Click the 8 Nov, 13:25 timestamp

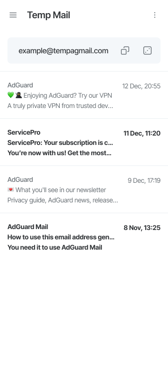click(142, 228)
